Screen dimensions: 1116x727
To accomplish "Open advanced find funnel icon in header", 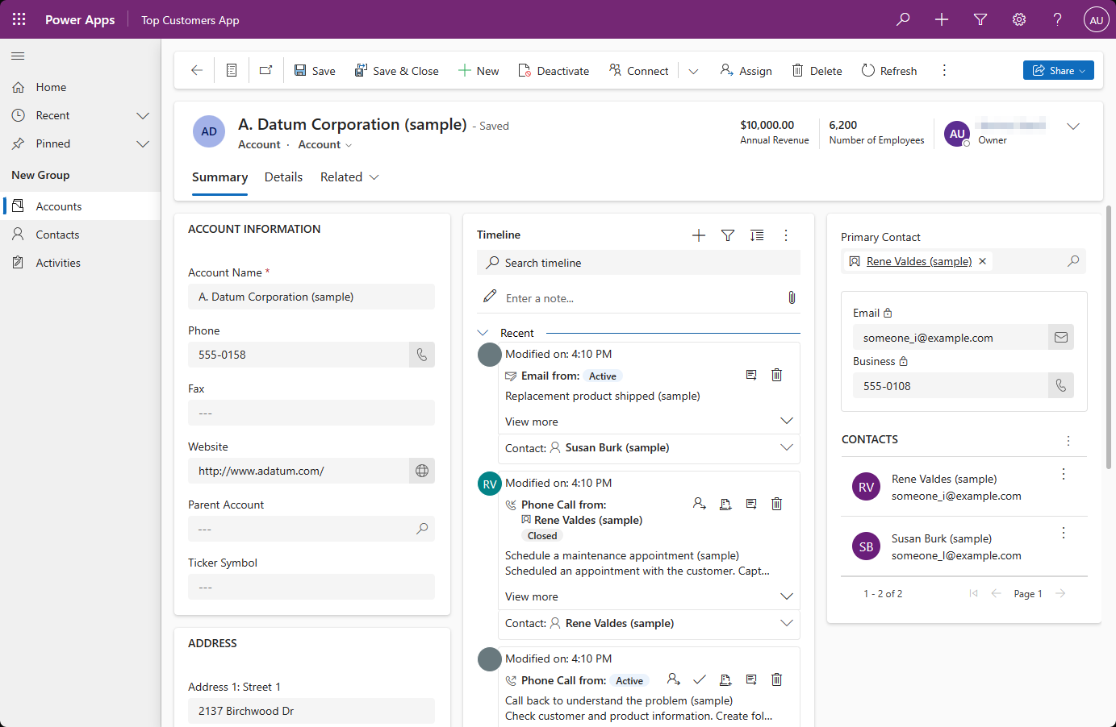I will [980, 19].
